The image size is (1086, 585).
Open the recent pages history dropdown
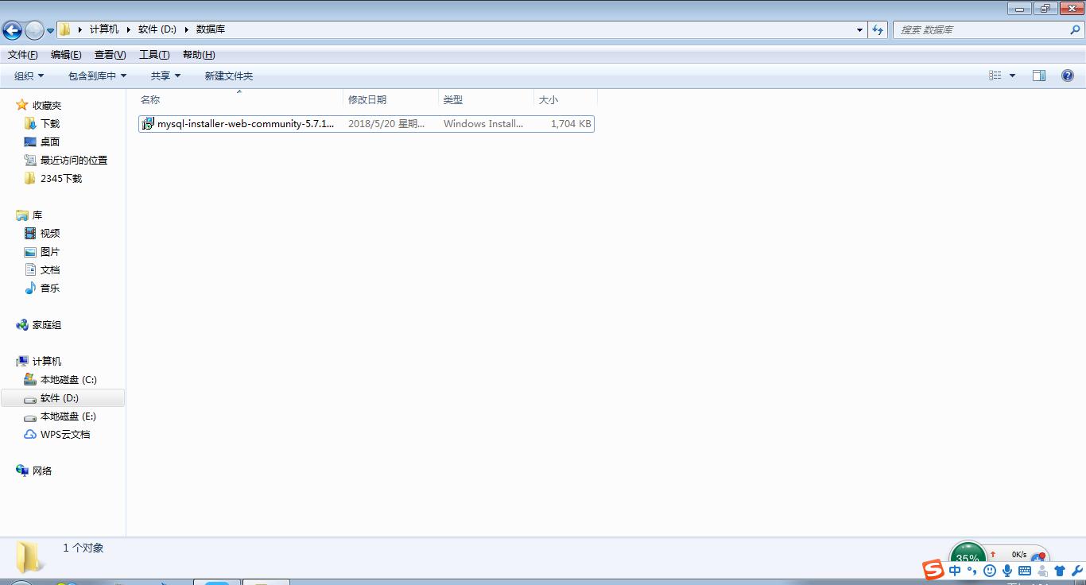(50, 31)
